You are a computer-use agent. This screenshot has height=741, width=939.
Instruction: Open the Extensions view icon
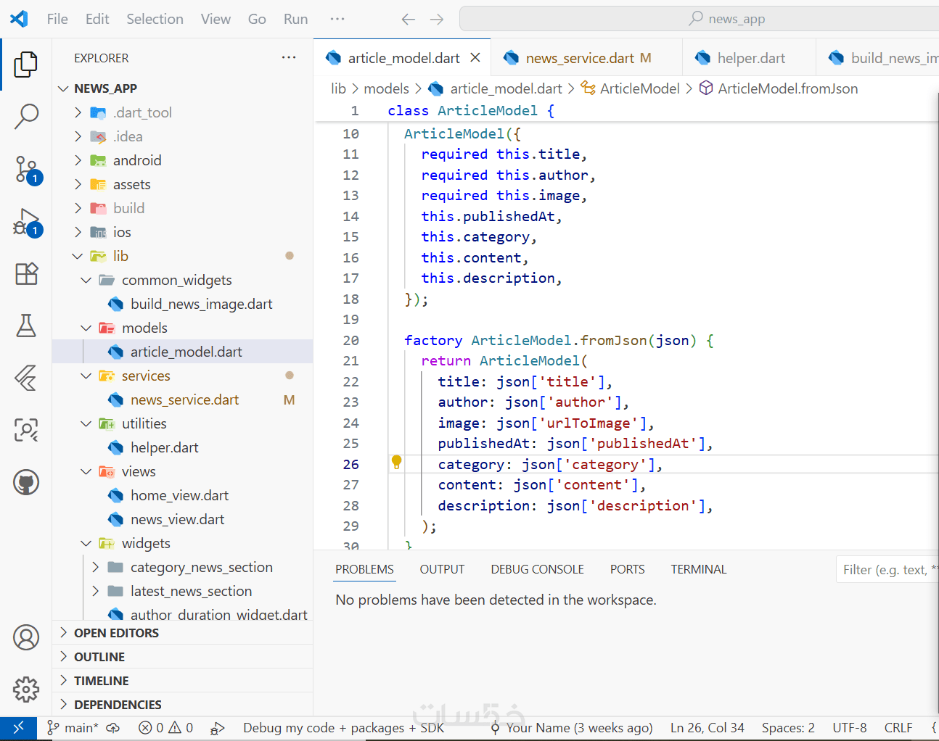(26, 274)
